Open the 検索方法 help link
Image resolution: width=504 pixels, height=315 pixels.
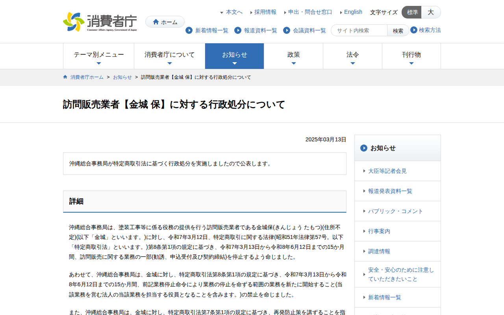[430, 30]
